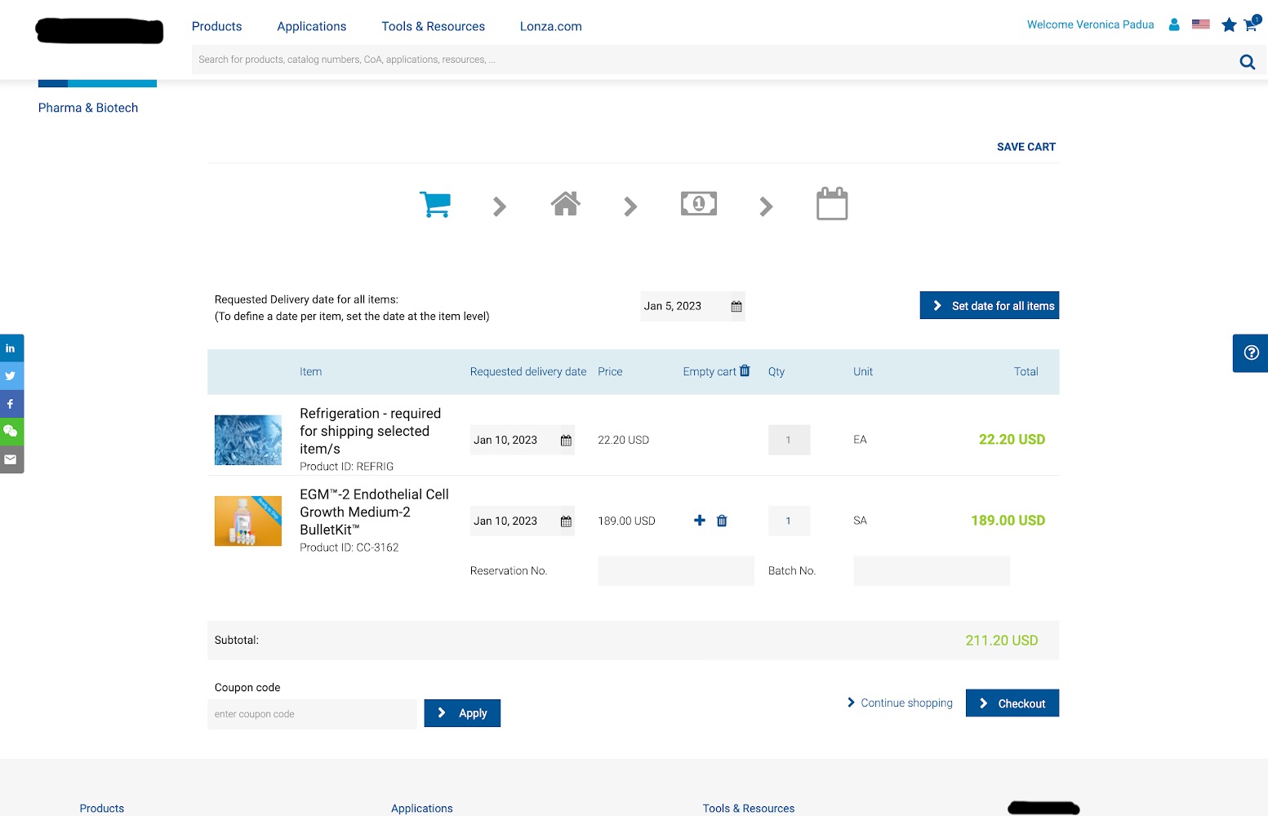Share page via Twitter sidebar icon
The width and height of the screenshot is (1268, 816).
[x=11, y=376]
